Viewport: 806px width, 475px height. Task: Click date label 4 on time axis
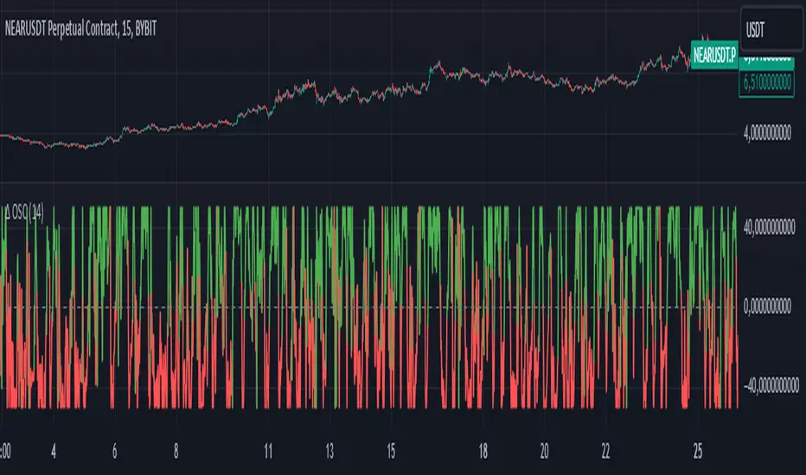coord(54,450)
